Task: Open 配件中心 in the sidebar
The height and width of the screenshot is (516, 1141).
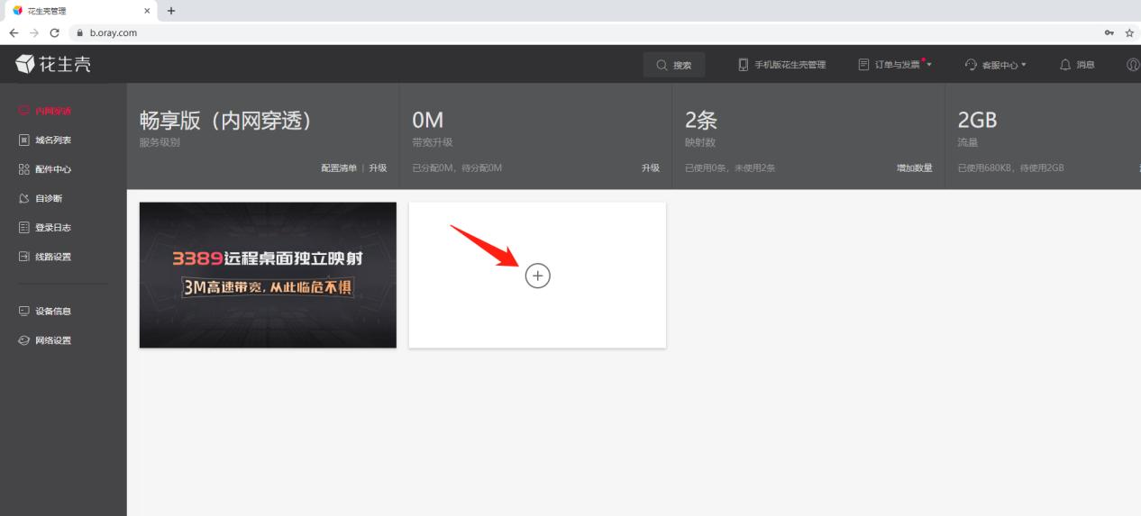Action: click(x=45, y=169)
